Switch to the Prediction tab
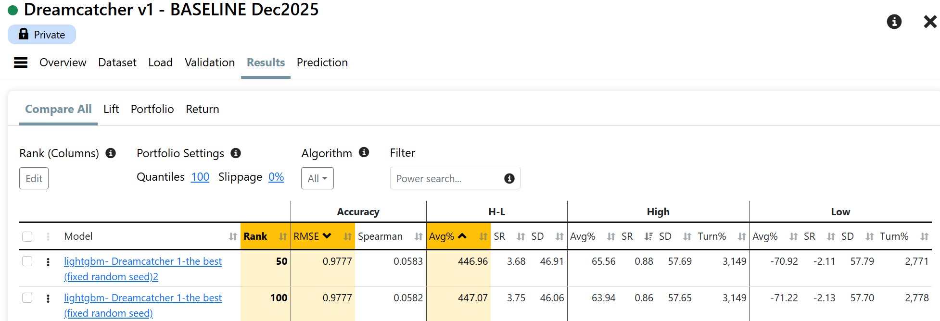Screen dimensions: 940x321 322,62
